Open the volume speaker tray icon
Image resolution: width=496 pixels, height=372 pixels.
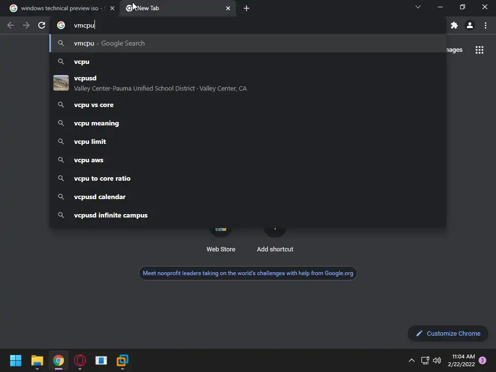click(x=437, y=360)
